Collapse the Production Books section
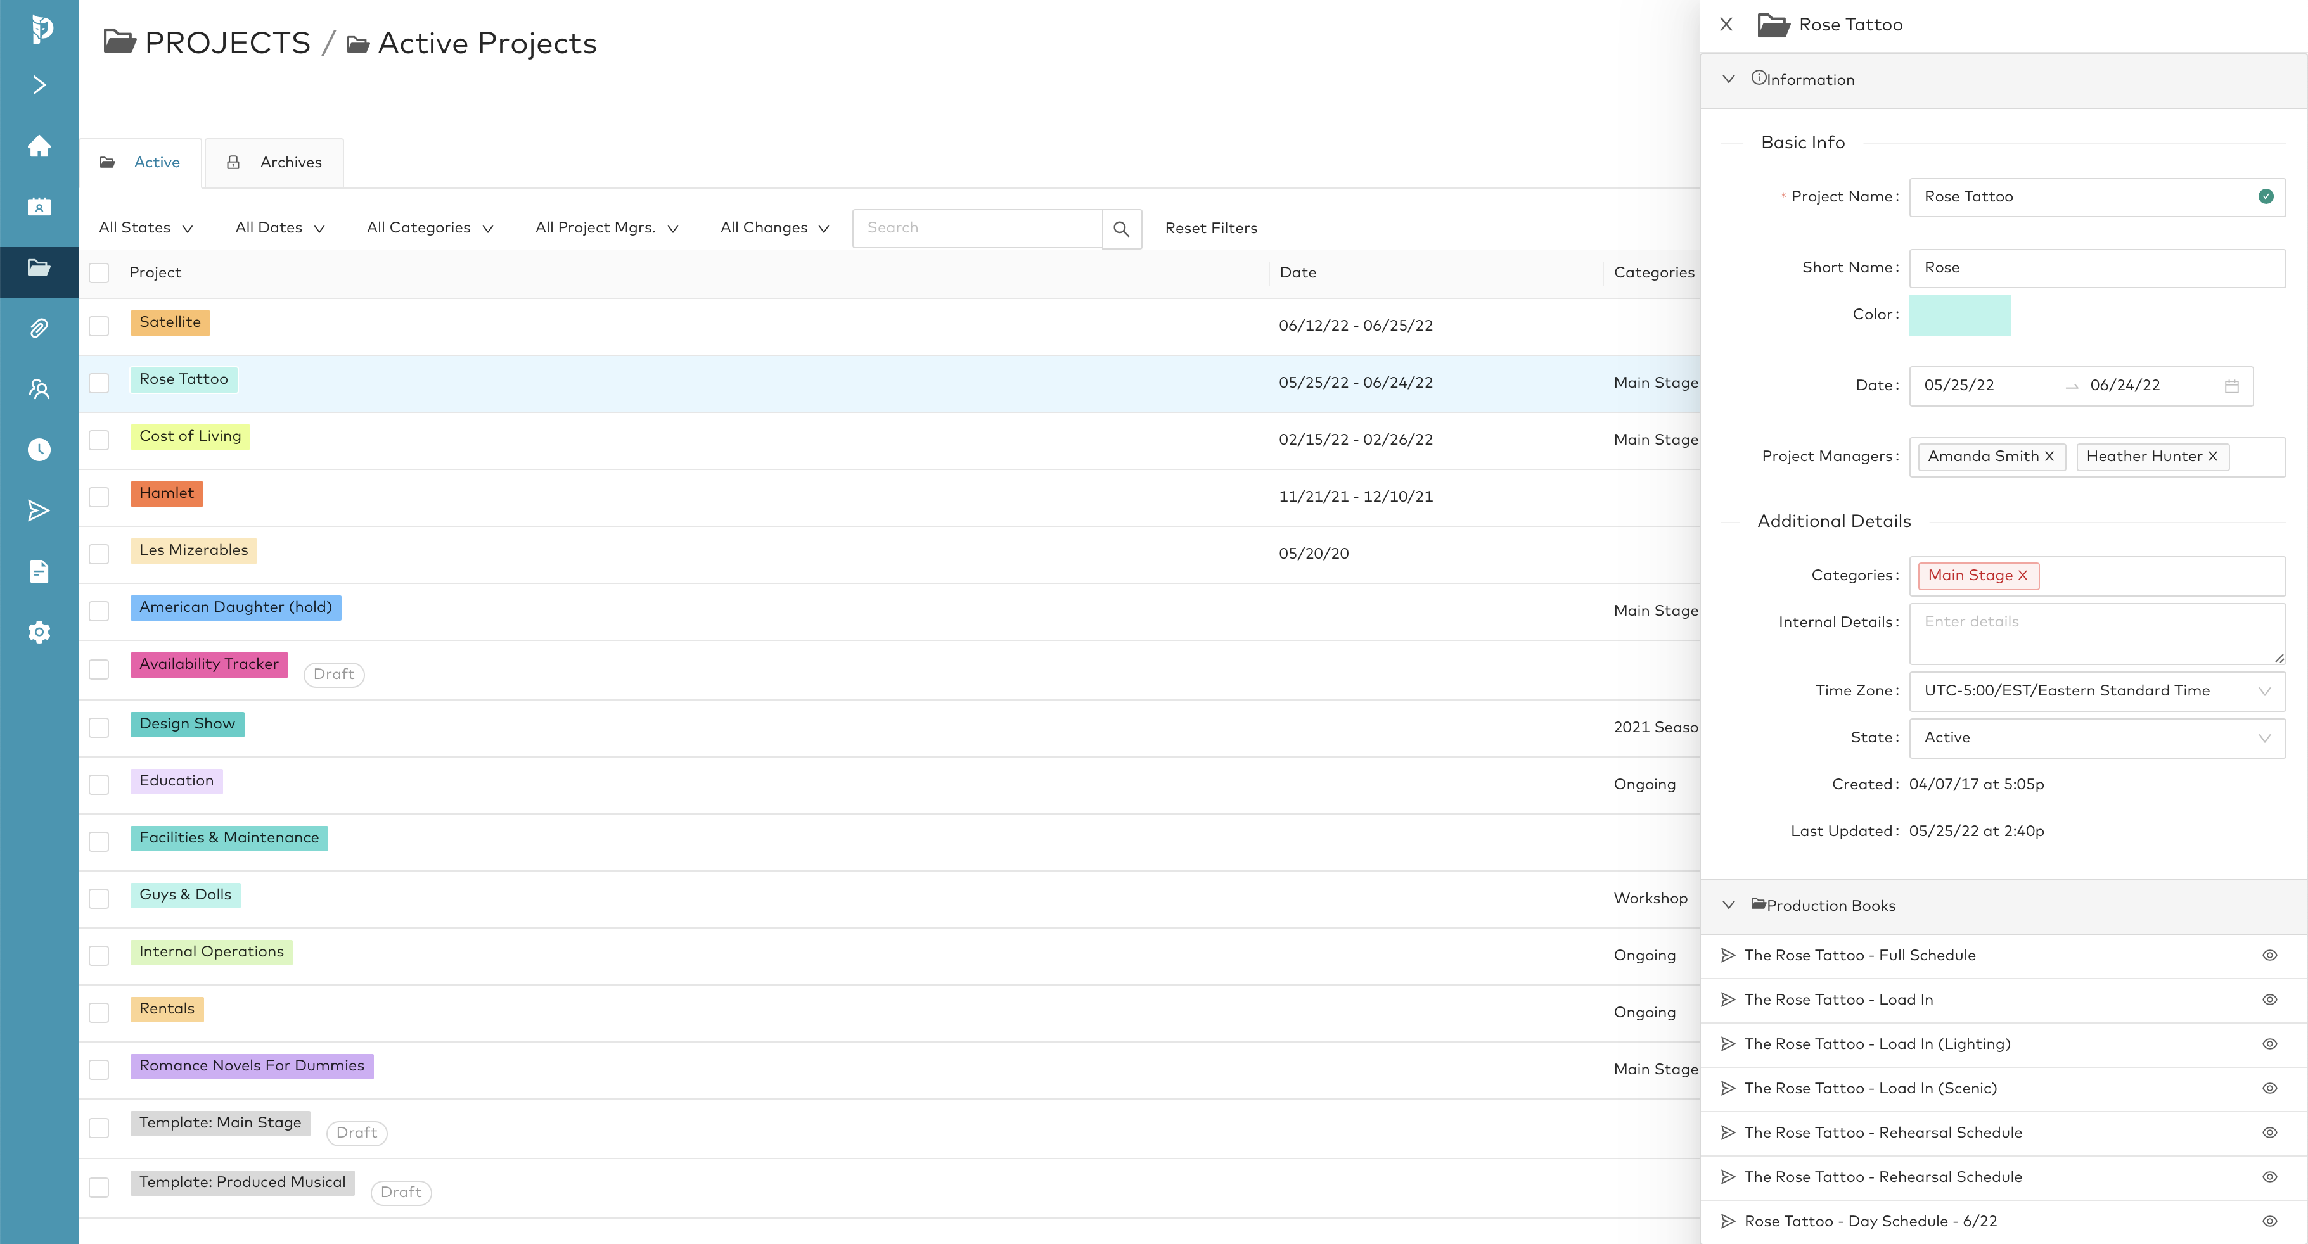This screenshot has height=1244, width=2308. click(1728, 906)
